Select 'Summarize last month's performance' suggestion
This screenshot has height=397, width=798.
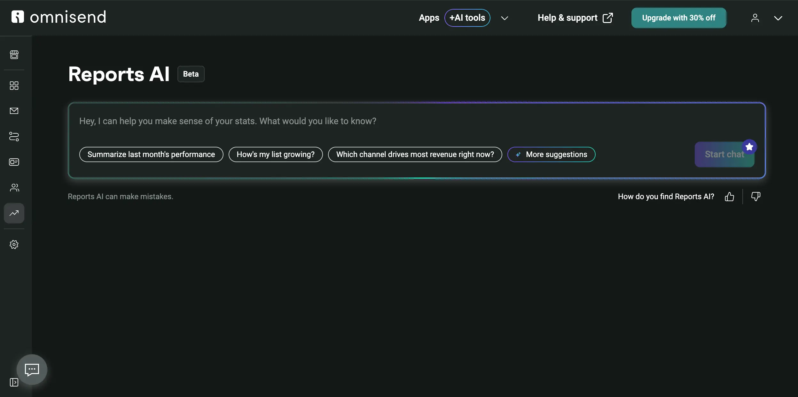click(x=151, y=154)
